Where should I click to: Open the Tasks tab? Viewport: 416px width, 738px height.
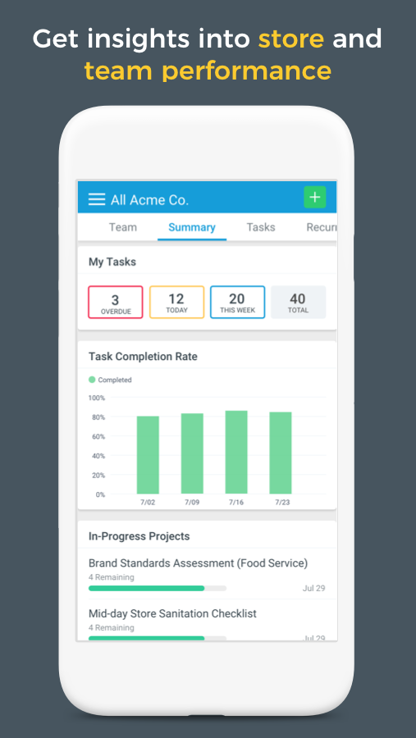click(x=261, y=227)
